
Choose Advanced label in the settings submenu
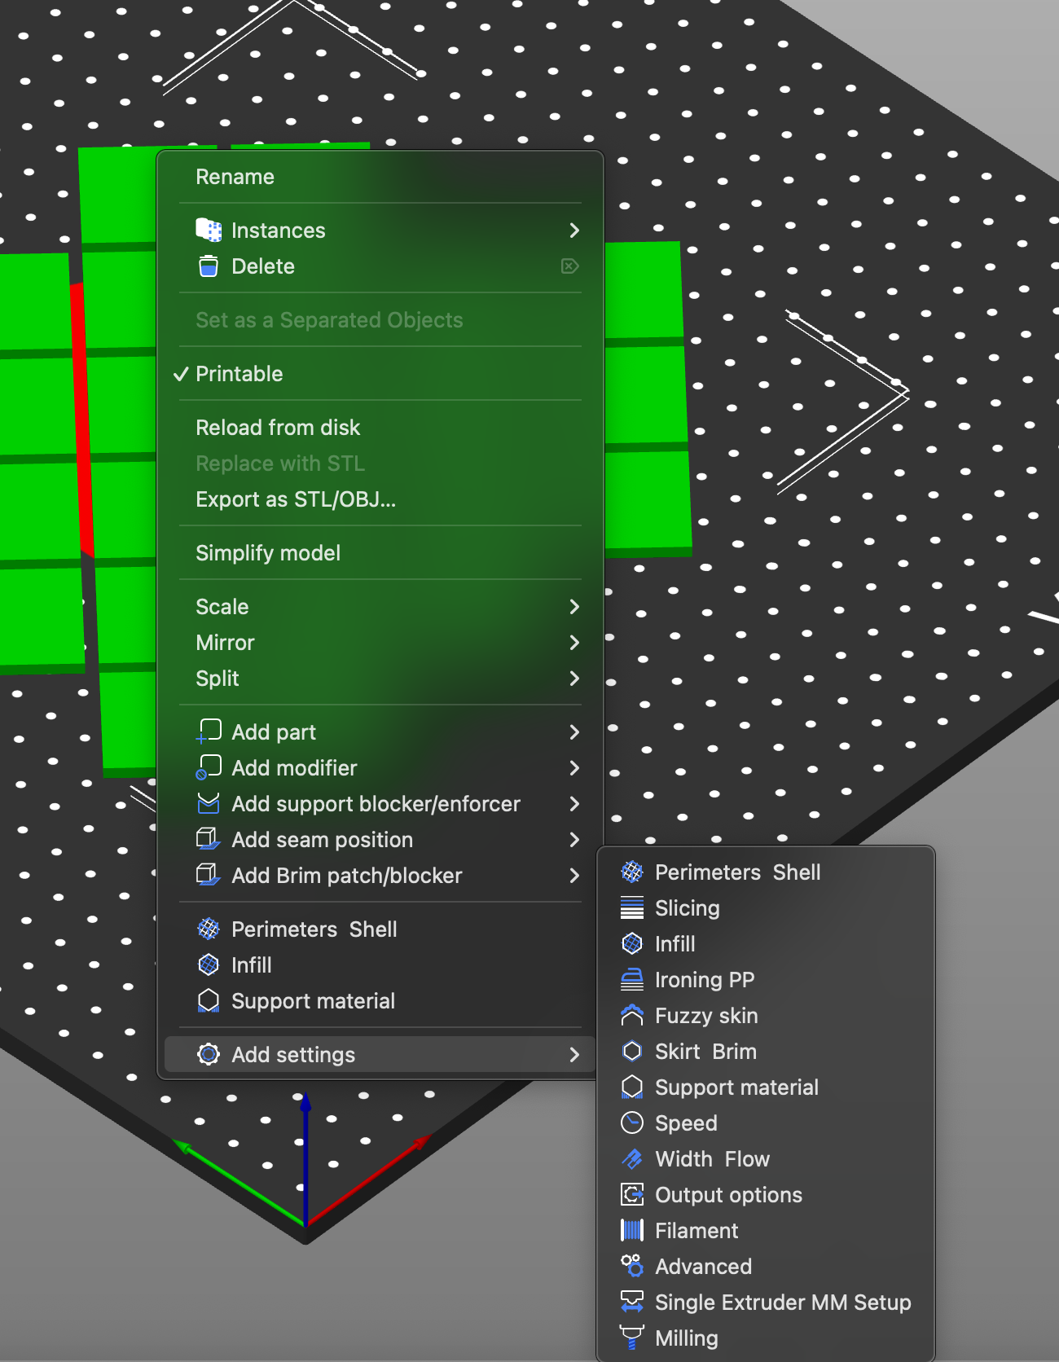(x=703, y=1267)
